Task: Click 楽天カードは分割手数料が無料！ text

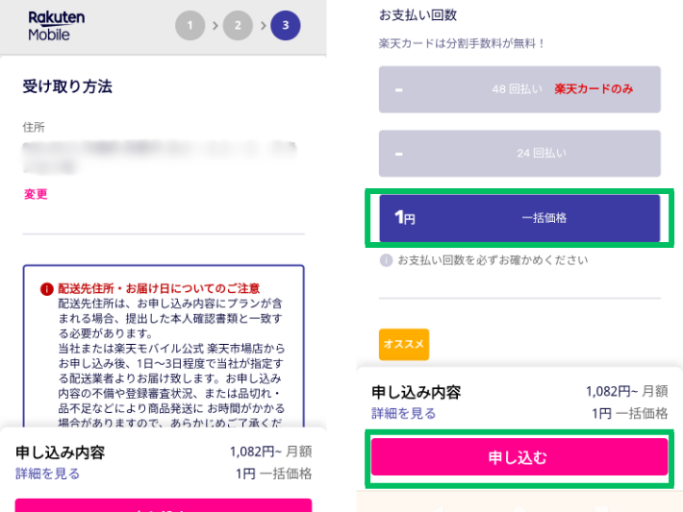Action: pyautogui.click(x=462, y=43)
